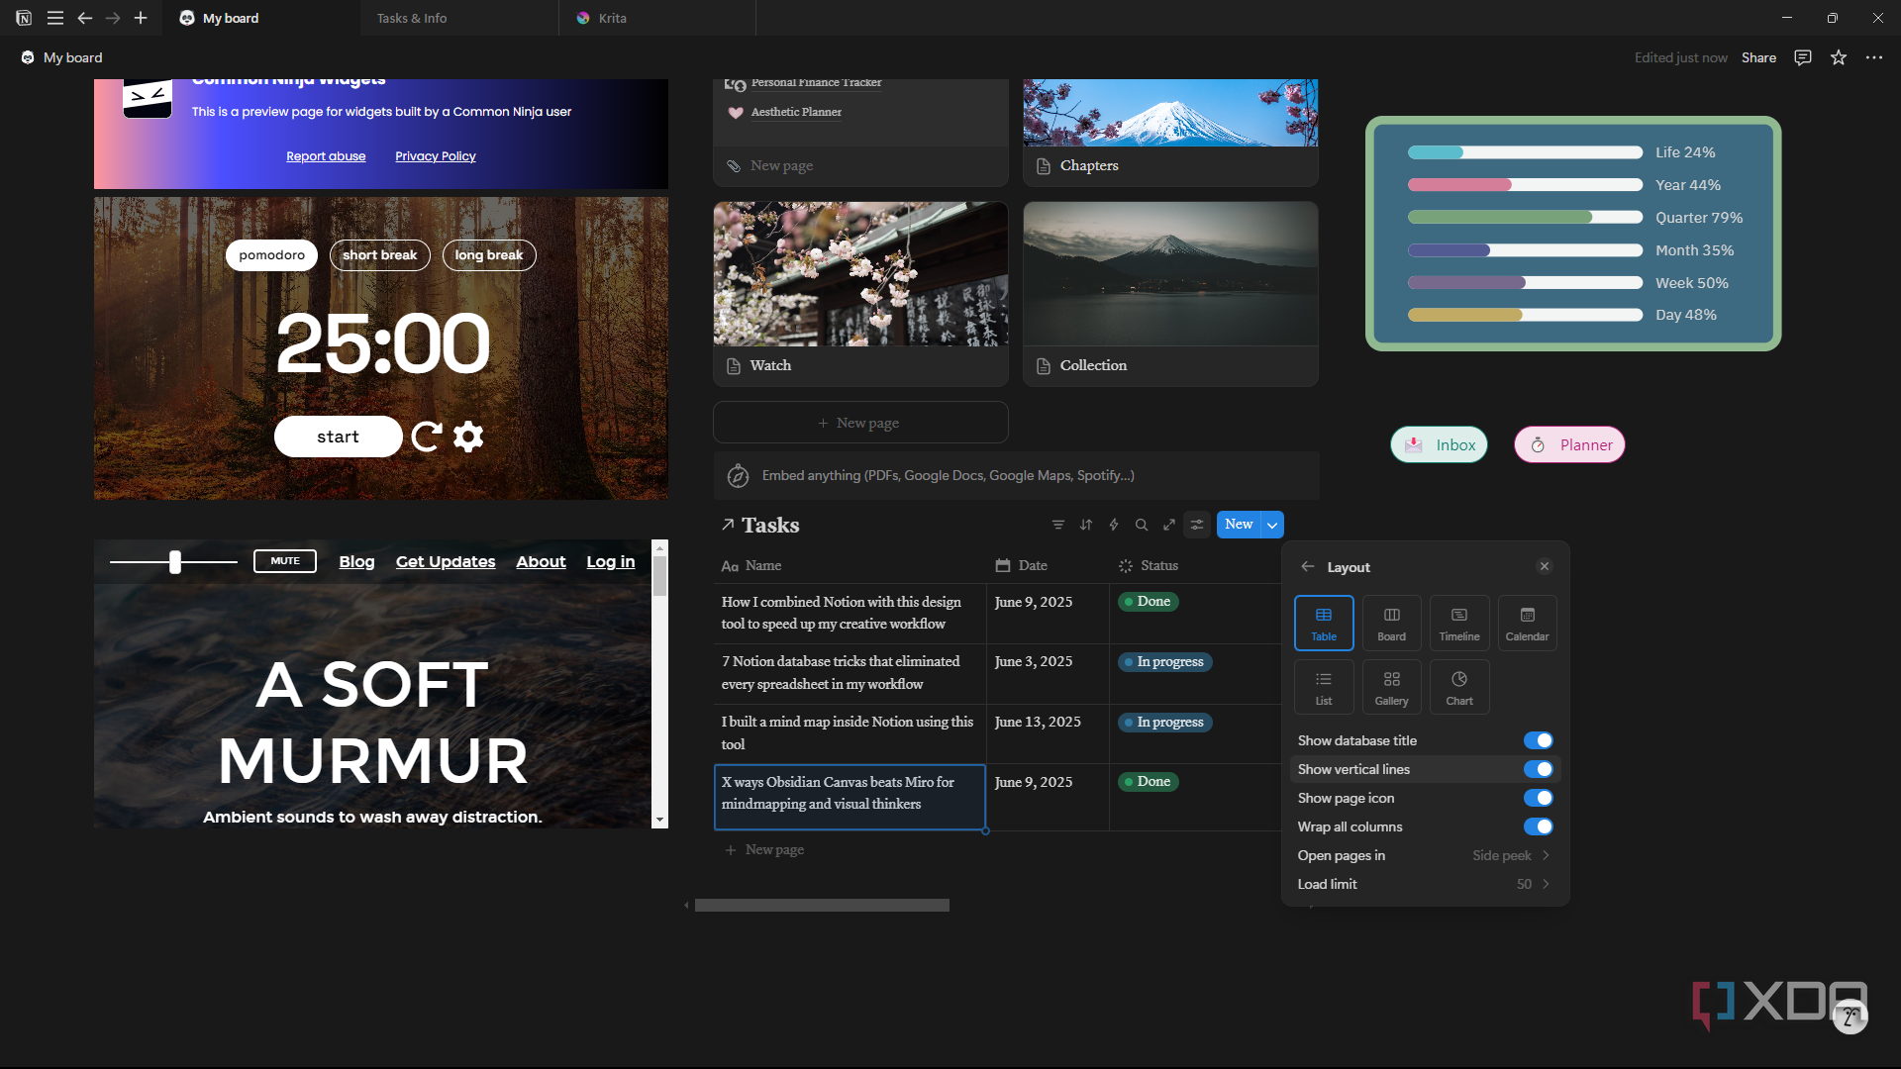This screenshot has width=1901, height=1069.
Task: Expand Load limit 50 option
Action: coord(1424,884)
